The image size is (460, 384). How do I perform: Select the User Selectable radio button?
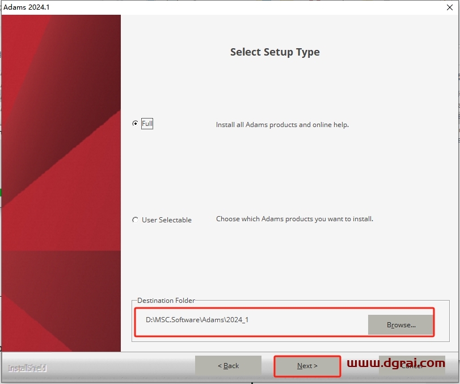click(x=135, y=220)
